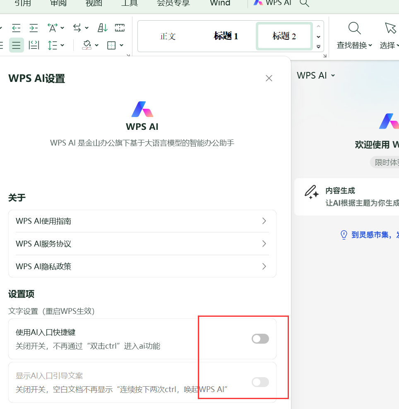
Task: Open the Wind ribbon tab
Action: click(220, 3)
